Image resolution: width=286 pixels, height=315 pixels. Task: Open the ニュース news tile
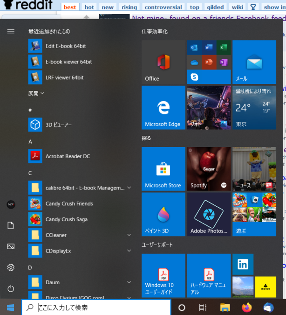[x=254, y=169]
